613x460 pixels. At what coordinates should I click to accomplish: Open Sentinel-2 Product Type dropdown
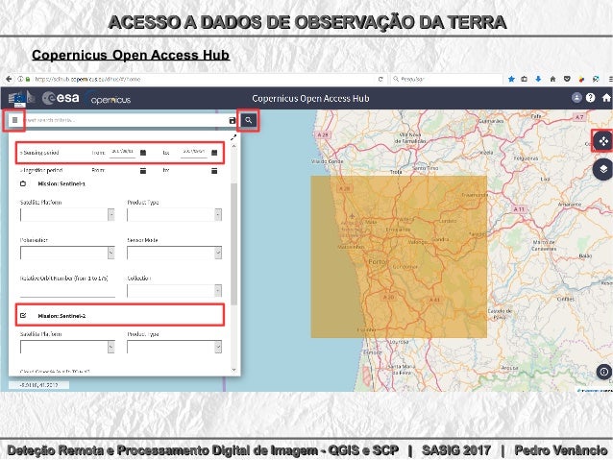click(174, 347)
